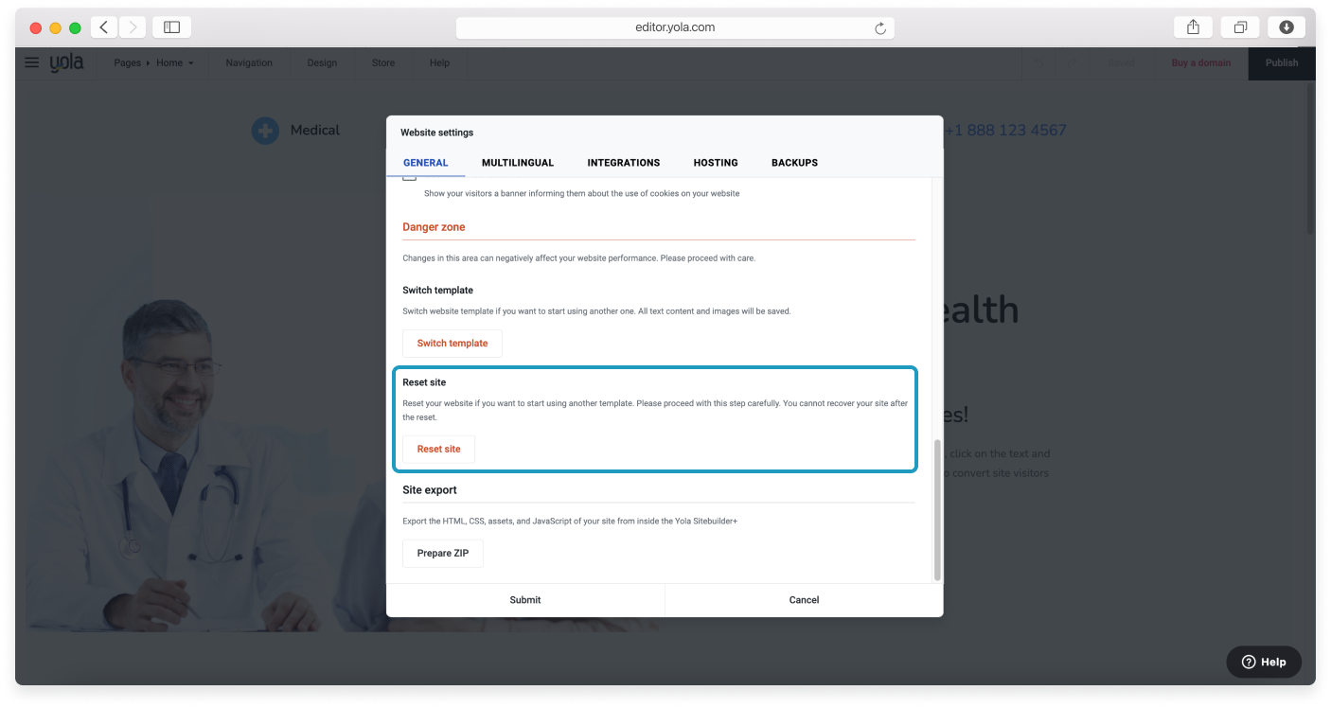Open the Safari share menu

(x=1193, y=27)
